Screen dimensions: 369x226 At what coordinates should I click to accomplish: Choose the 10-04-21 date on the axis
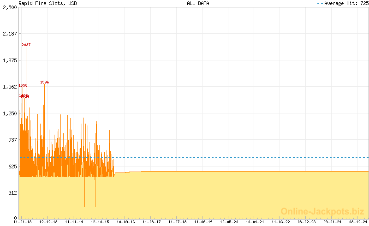coord(255,222)
